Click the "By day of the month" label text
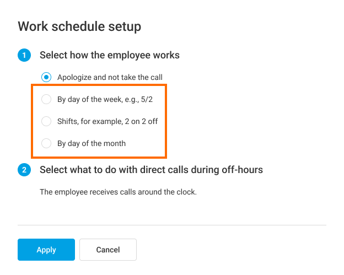 click(x=92, y=143)
